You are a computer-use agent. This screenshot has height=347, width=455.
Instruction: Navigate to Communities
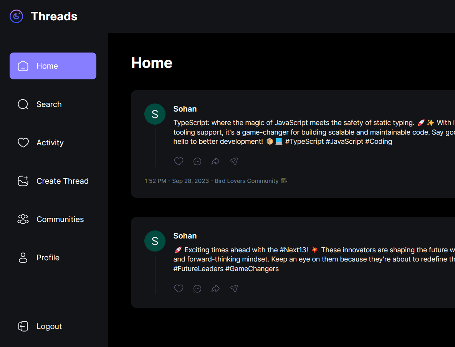(60, 219)
